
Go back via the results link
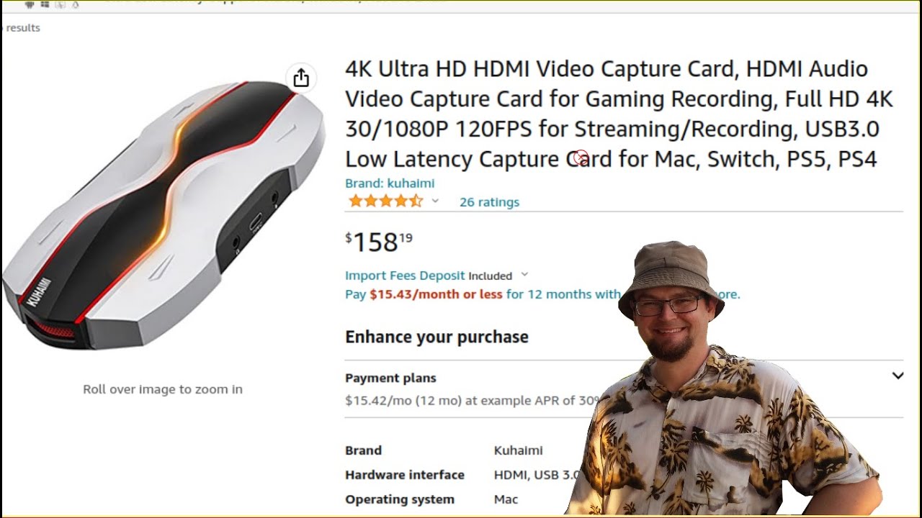[x=22, y=28]
